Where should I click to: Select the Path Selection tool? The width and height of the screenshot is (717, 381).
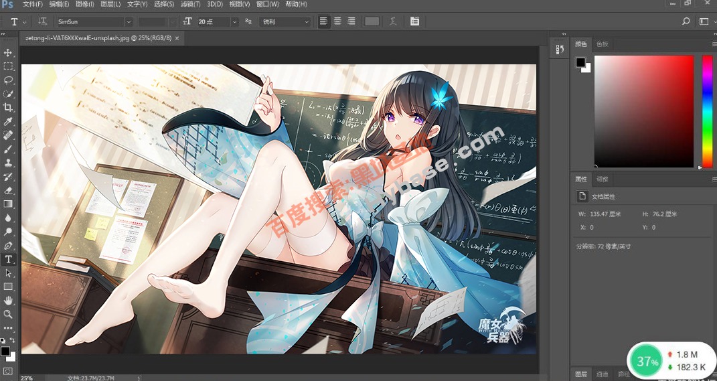8,273
